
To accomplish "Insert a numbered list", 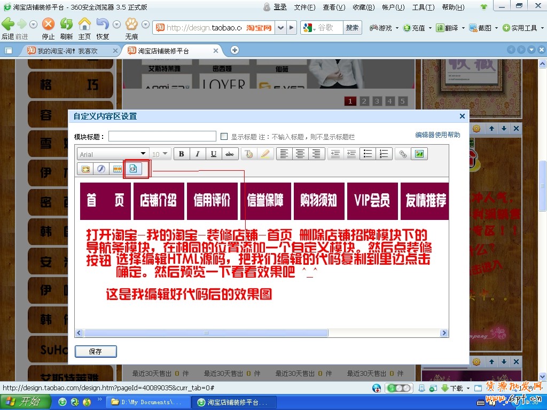I will [x=384, y=154].
